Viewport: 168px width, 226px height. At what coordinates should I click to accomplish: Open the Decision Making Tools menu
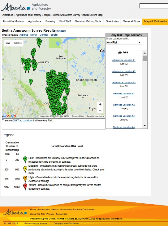[88, 21]
